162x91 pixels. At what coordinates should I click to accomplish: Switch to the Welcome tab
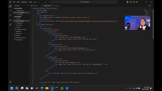click(35, 6)
